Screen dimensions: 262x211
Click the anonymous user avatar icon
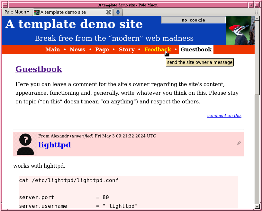(25, 144)
